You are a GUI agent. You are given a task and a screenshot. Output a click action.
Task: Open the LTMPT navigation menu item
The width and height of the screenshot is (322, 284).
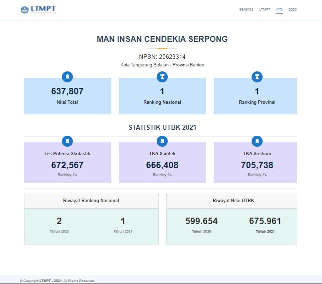[x=265, y=9]
